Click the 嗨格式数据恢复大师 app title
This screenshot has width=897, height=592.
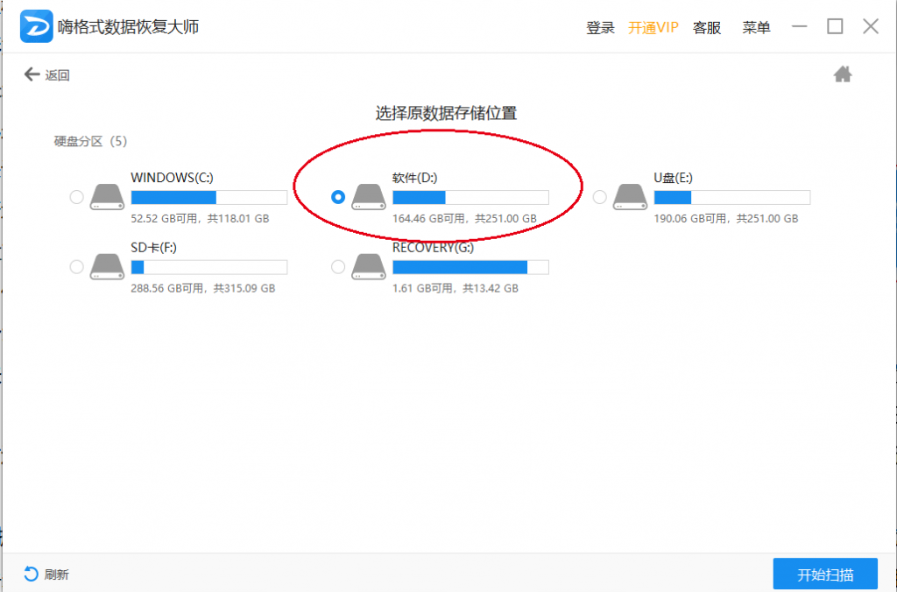pyautogui.click(x=128, y=27)
